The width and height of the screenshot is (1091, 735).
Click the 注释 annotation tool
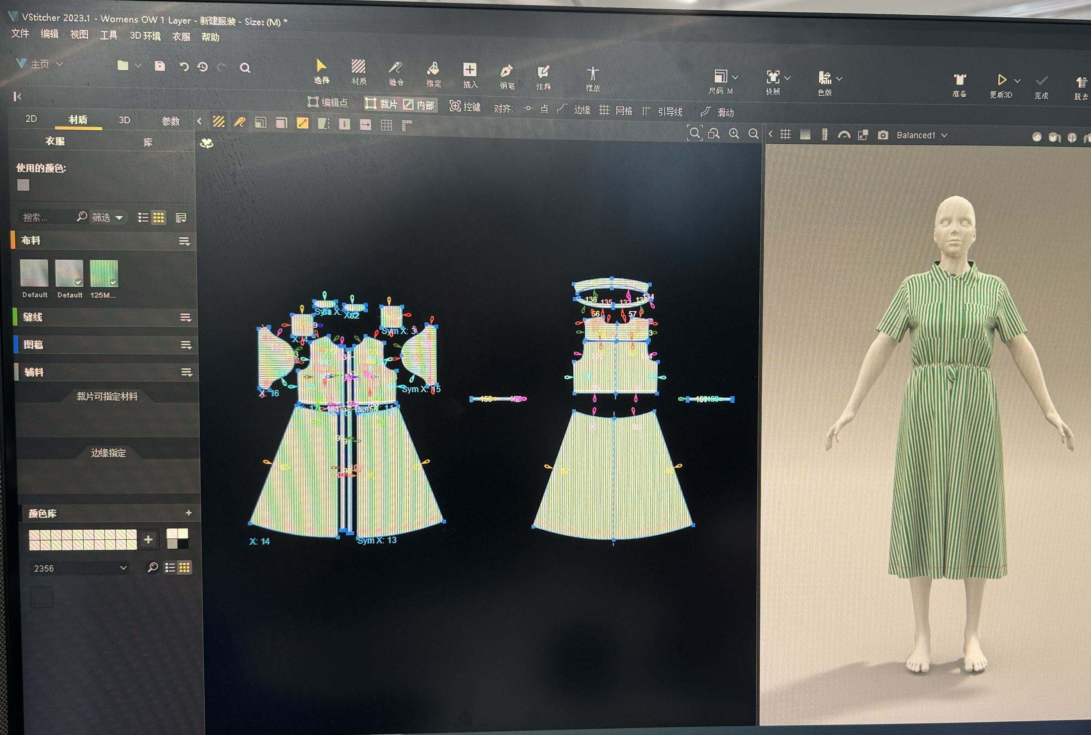click(543, 73)
